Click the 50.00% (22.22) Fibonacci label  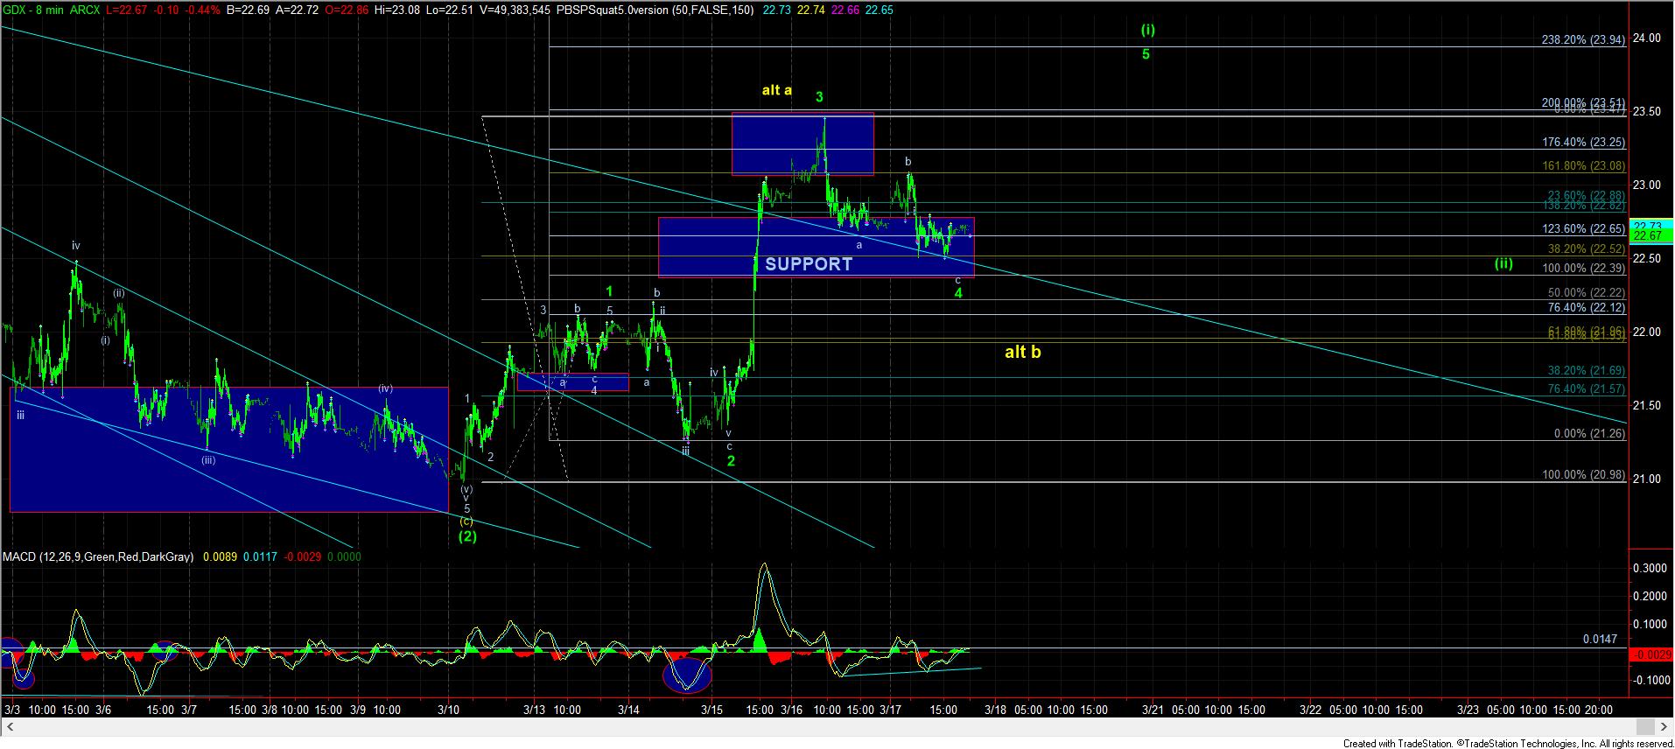(x=1587, y=292)
